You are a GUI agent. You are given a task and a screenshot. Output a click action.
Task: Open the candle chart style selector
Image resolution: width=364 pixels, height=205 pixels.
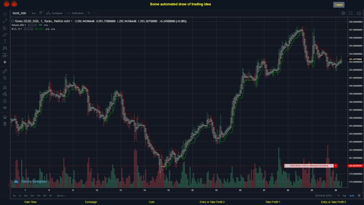pyautogui.click(x=41, y=13)
